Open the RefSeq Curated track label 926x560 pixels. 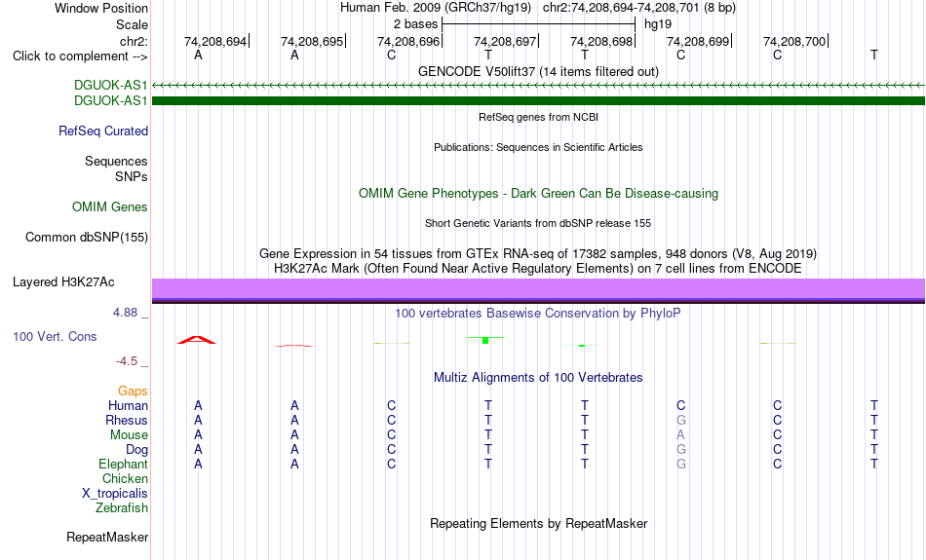click(x=102, y=131)
